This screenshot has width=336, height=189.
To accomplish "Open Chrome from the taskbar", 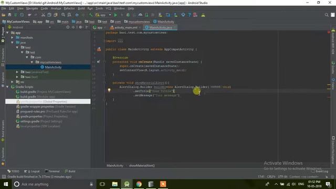I will (x=139, y=184).
